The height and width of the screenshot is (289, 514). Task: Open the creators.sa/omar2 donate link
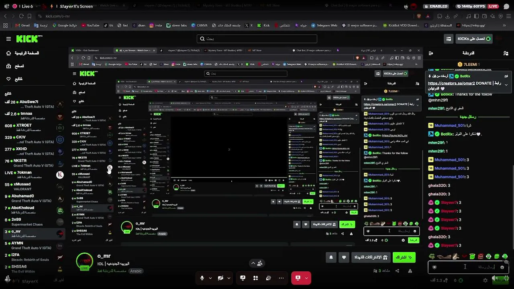(x=452, y=83)
